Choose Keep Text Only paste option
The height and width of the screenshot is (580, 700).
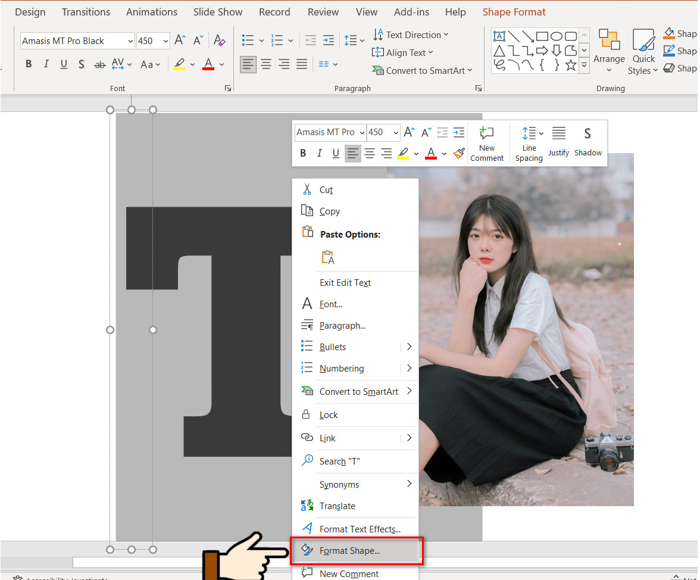click(x=328, y=257)
